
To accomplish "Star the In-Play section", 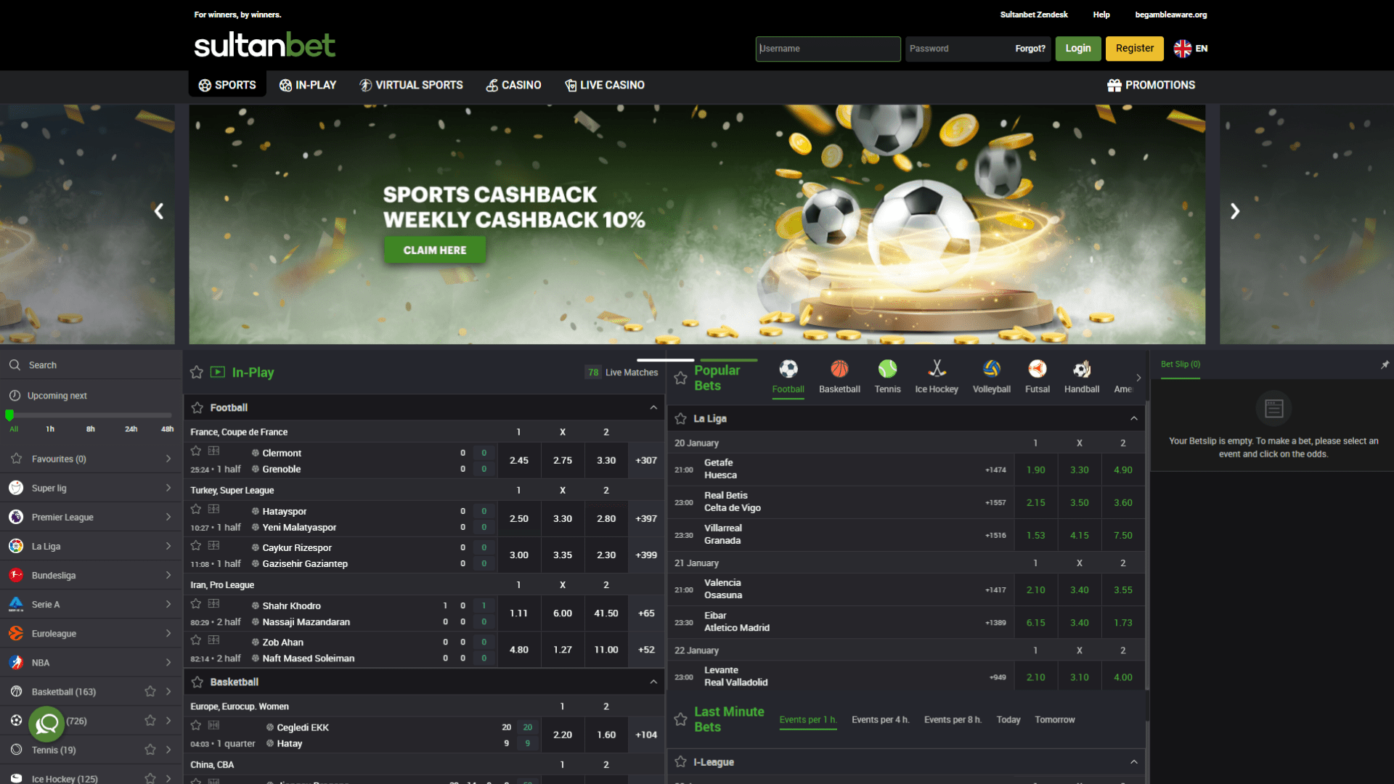I will tap(196, 372).
